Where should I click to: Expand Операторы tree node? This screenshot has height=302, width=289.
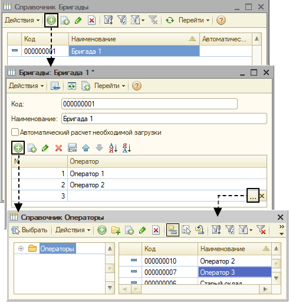21,249
